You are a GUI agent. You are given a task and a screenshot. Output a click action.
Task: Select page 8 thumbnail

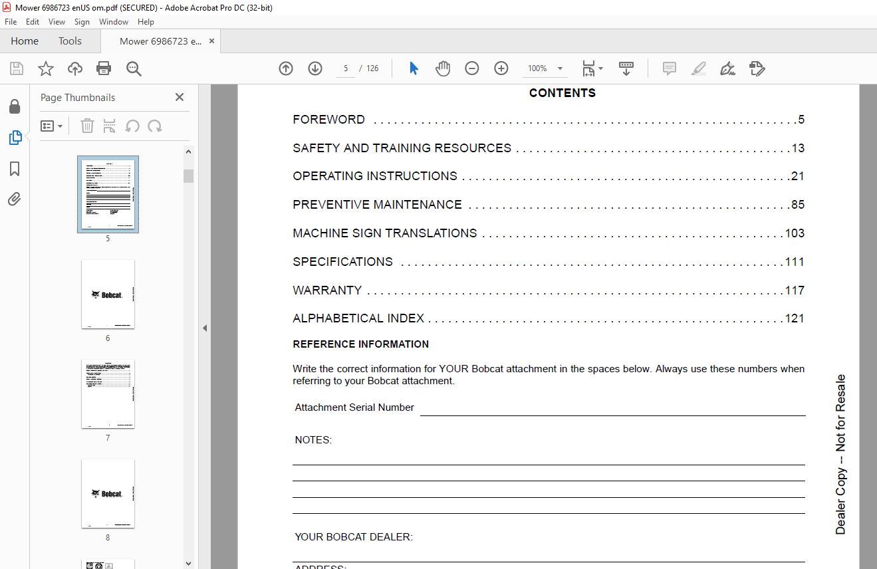[108, 493]
